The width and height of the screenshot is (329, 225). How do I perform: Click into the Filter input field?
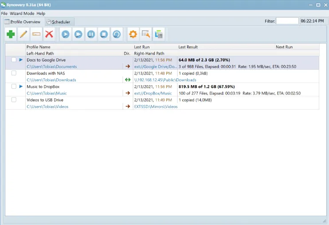287,21
